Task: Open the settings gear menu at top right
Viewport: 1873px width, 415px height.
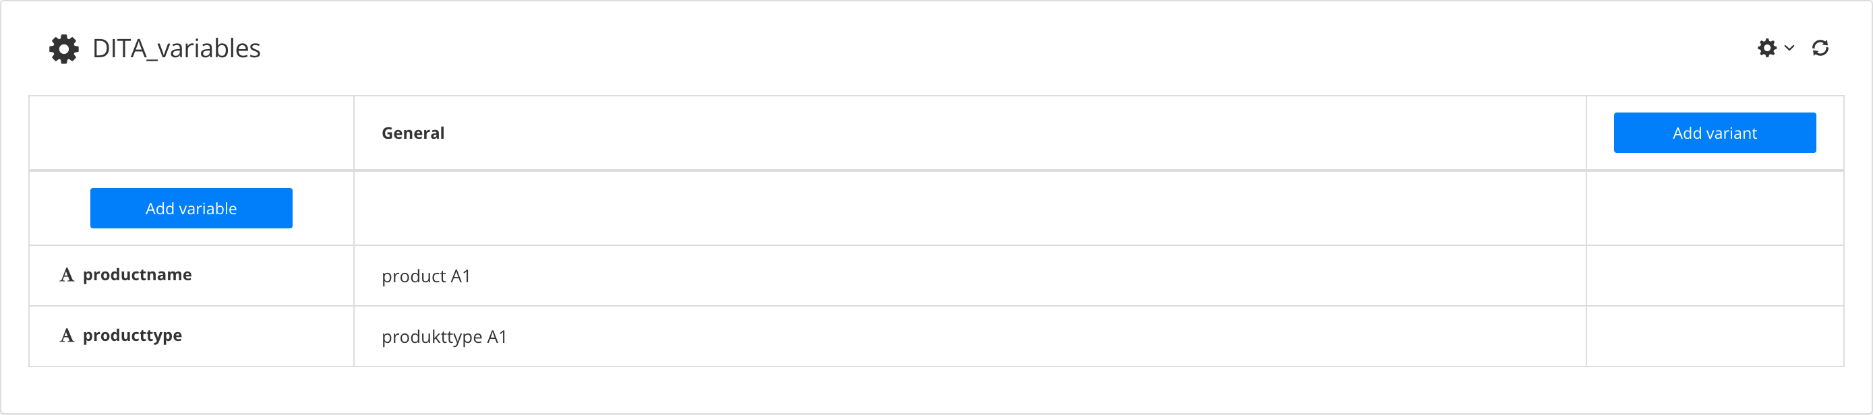Action: click(x=1767, y=48)
